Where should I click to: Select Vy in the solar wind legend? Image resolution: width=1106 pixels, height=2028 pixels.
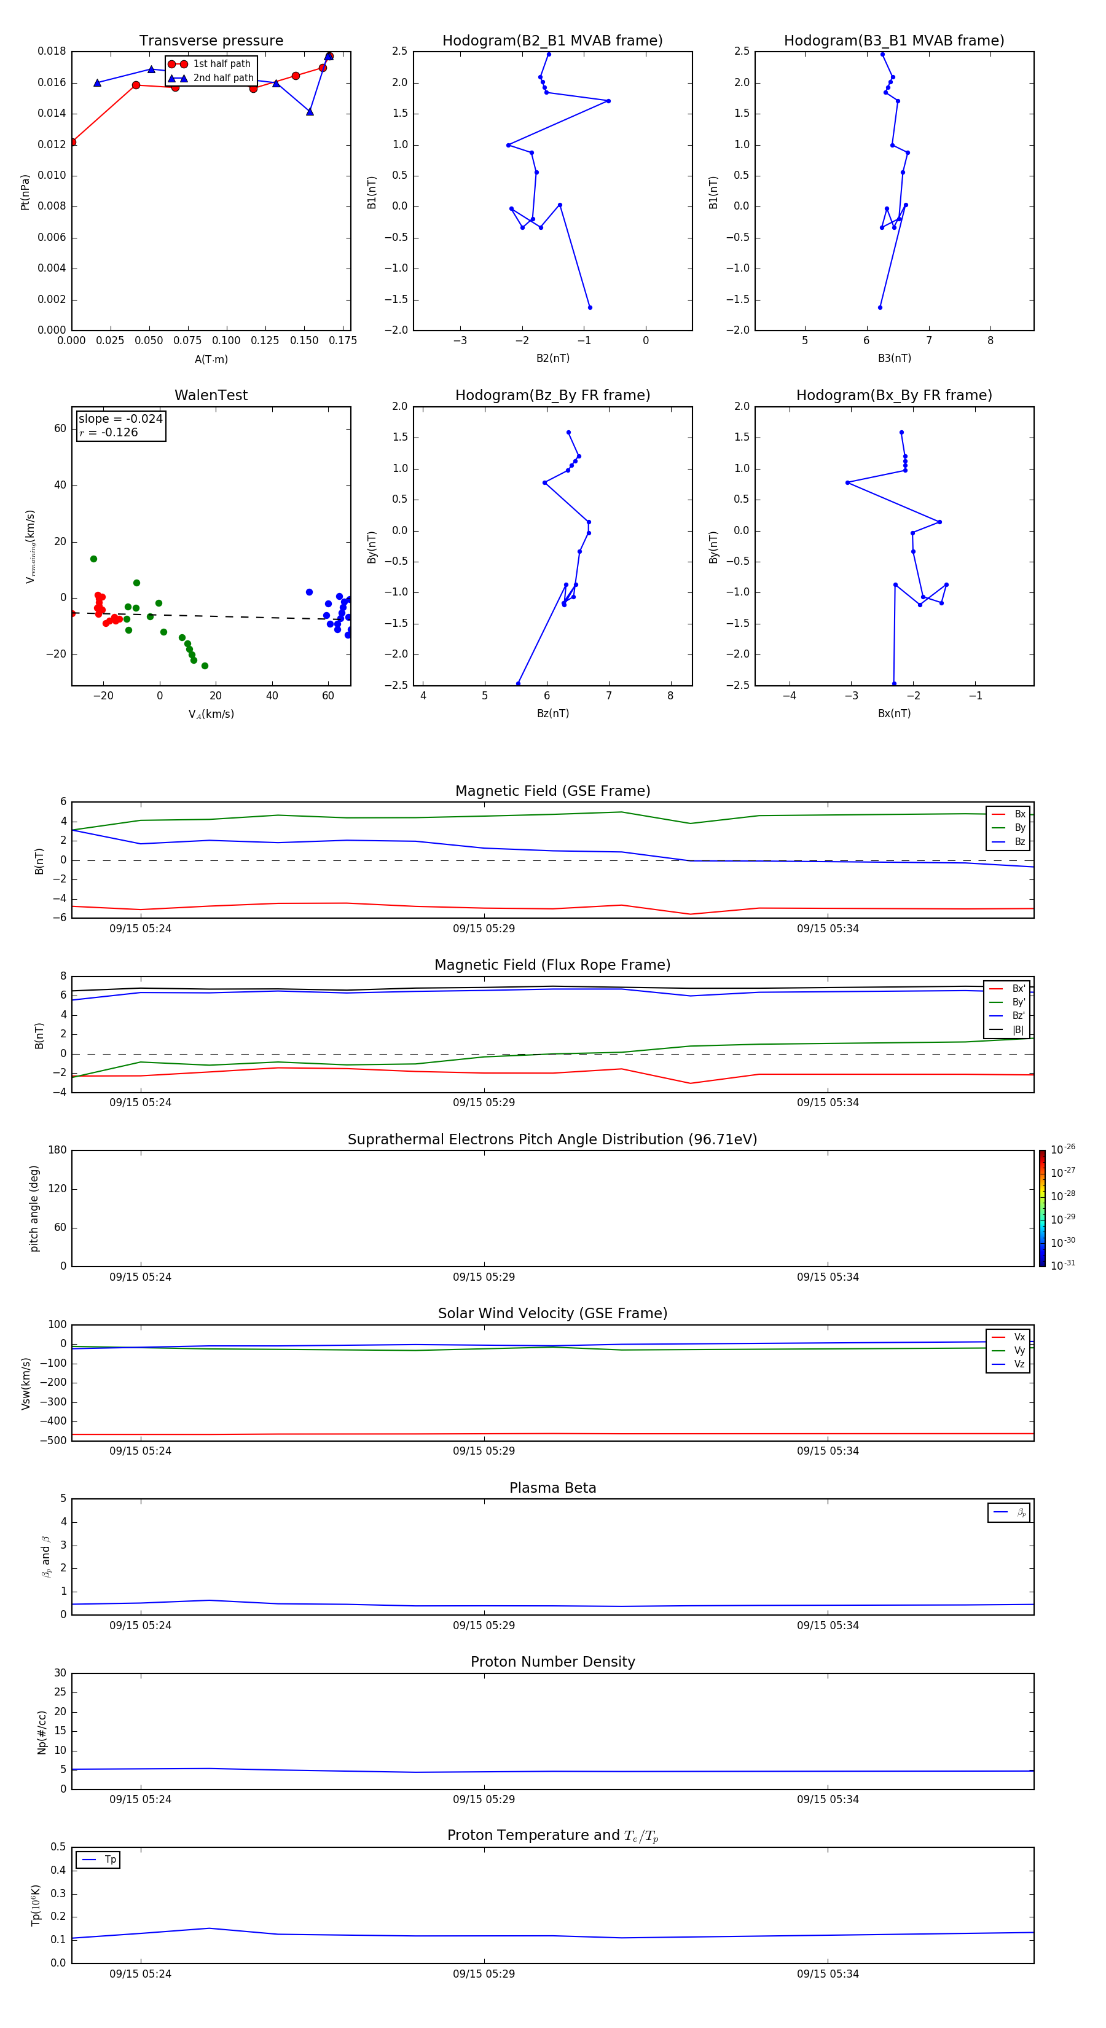click(x=1008, y=1350)
